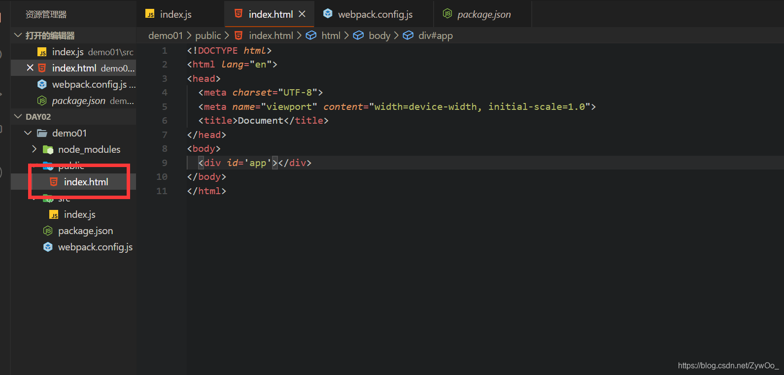Click the demo01 breadcrumb segment

pos(166,35)
